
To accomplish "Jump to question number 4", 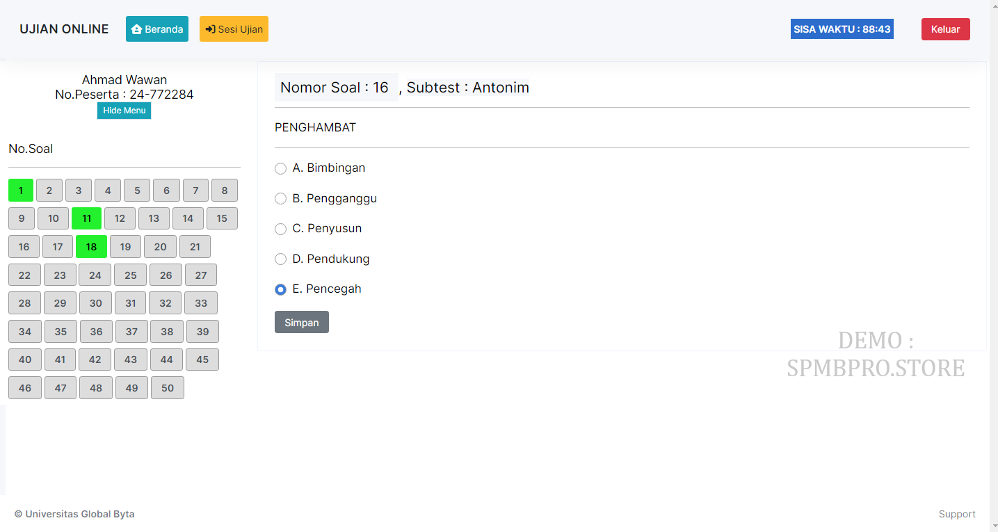I will (108, 191).
